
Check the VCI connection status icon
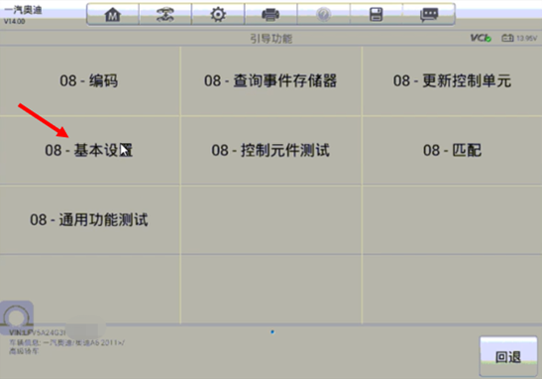(481, 38)
